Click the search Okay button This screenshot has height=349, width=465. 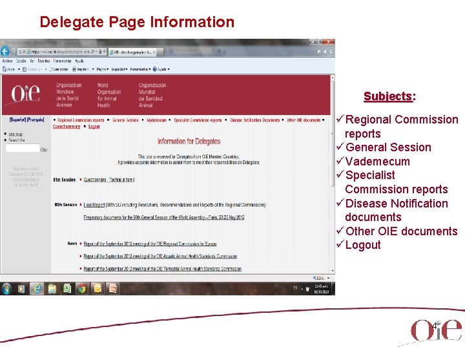coord(44,149)
